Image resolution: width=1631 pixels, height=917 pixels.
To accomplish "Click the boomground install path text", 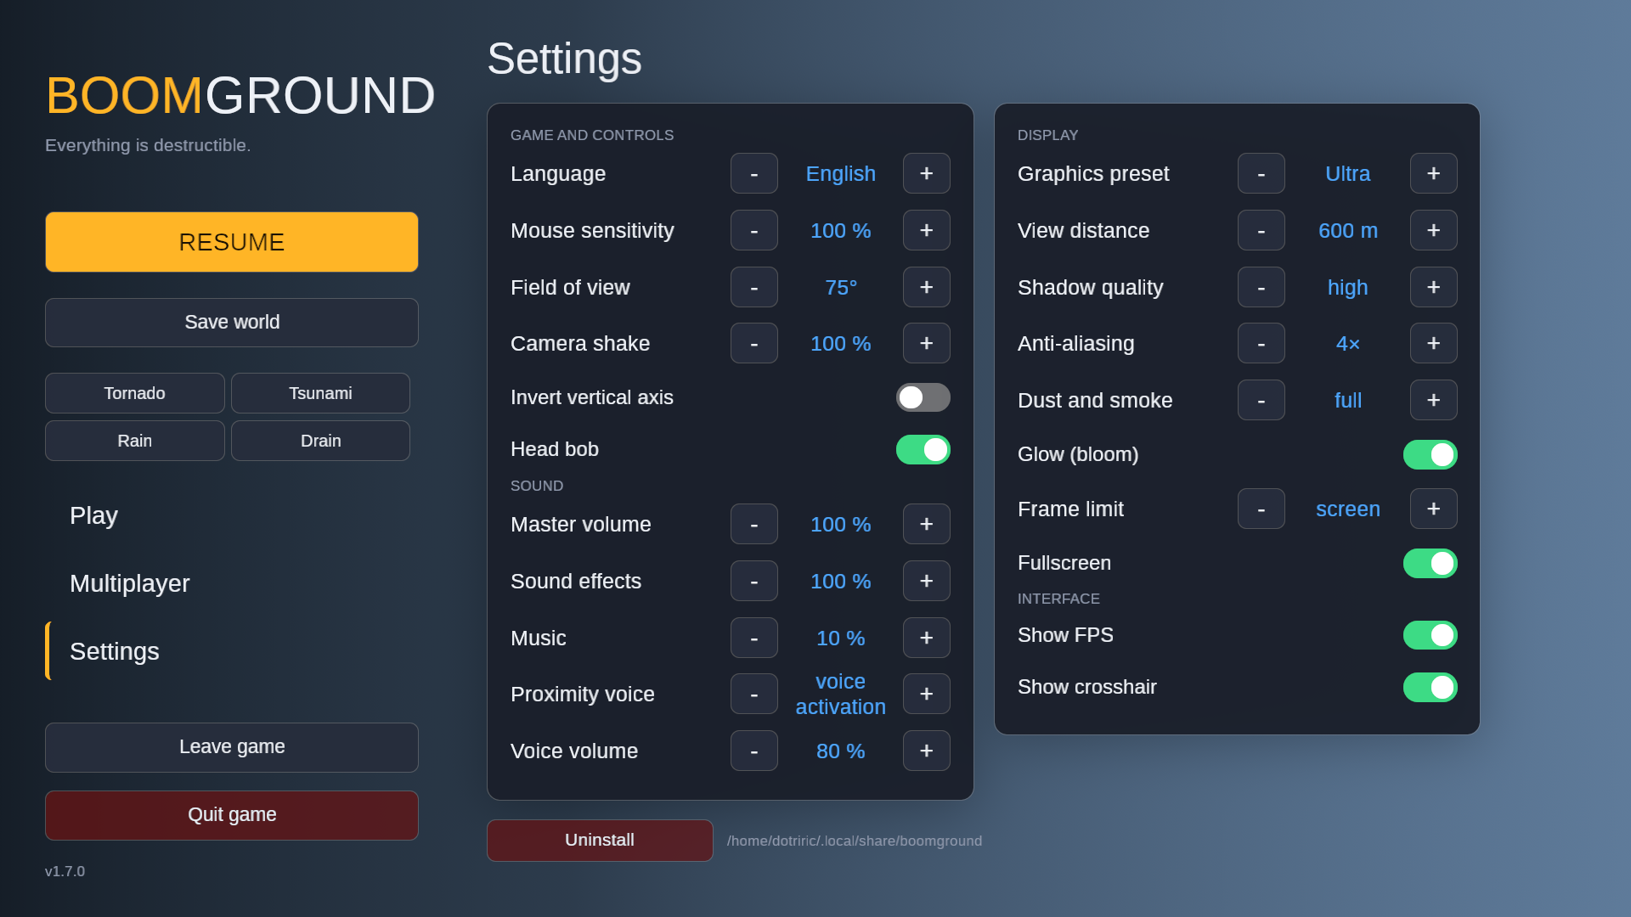I will [x=855, y=841].
